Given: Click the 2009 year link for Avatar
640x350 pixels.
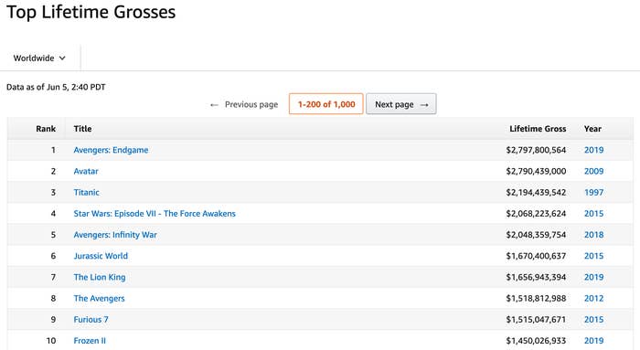Looking at the screenshot, I should (593, 171).
